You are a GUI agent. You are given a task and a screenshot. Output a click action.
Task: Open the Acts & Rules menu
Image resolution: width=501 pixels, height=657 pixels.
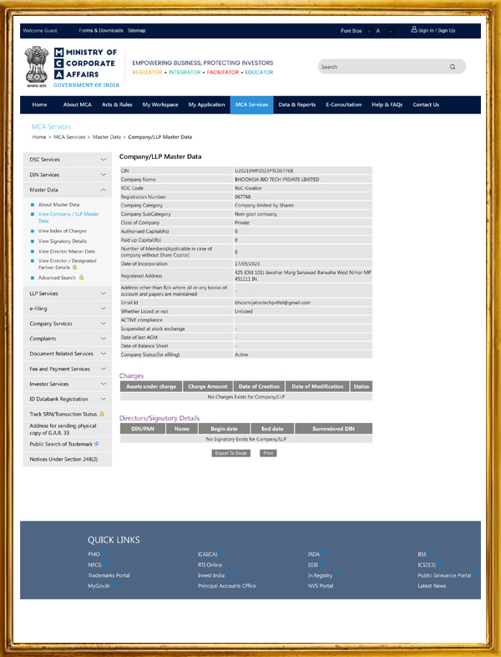[x=117, y=104]
